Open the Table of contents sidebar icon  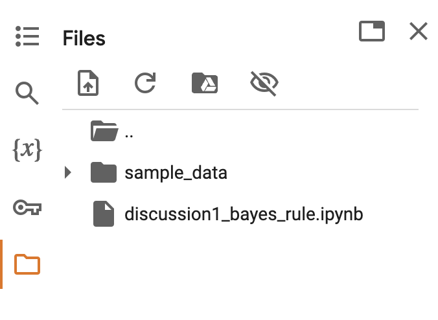coord(27,36)
